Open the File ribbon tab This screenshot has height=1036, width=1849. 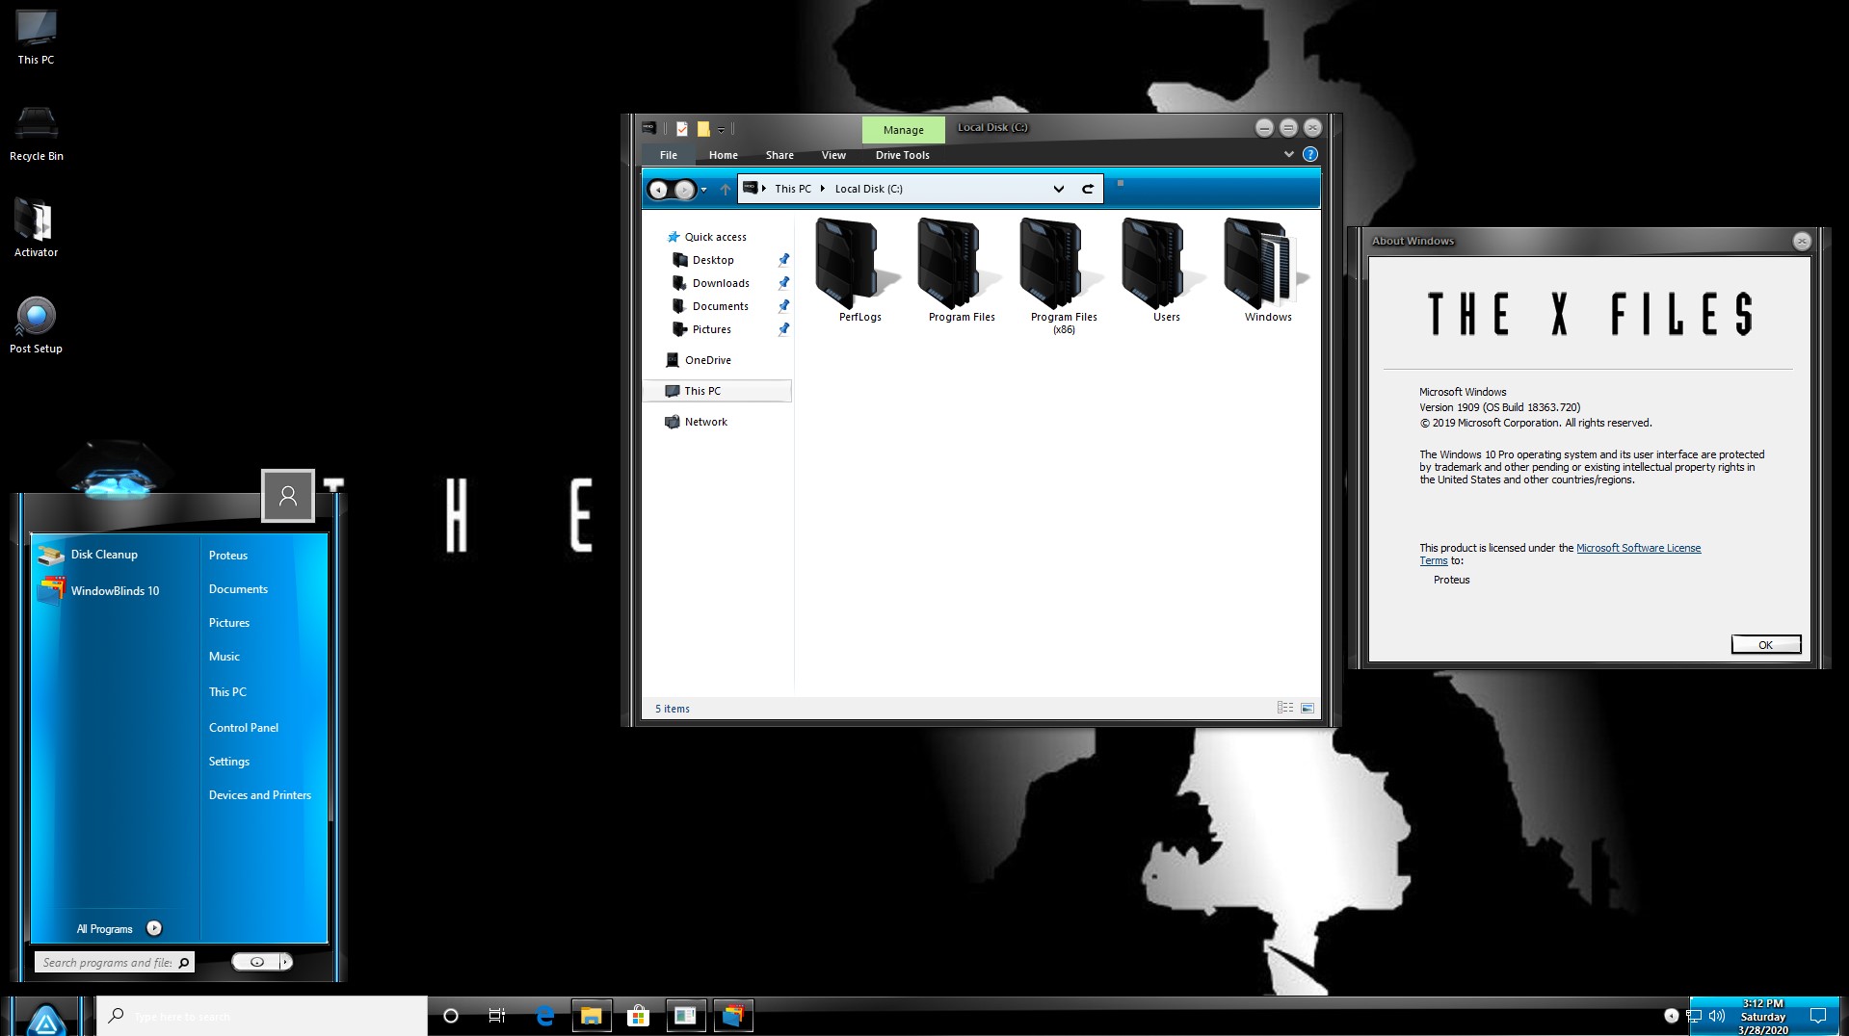tap(668, 155)
